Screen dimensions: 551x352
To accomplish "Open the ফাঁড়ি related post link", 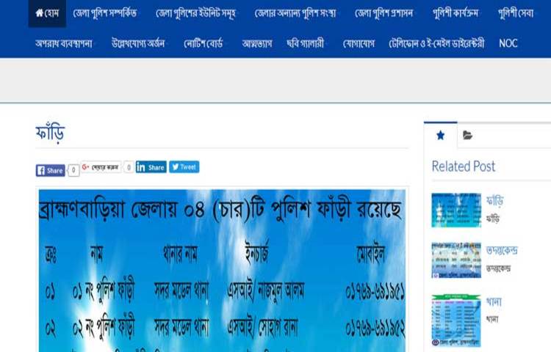I will point(494,201).
